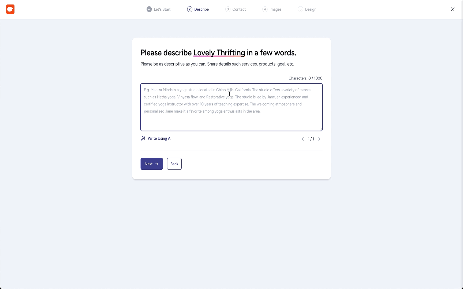Click the X to close the wizard
463x289 pixels.
[x=453, y=9]
